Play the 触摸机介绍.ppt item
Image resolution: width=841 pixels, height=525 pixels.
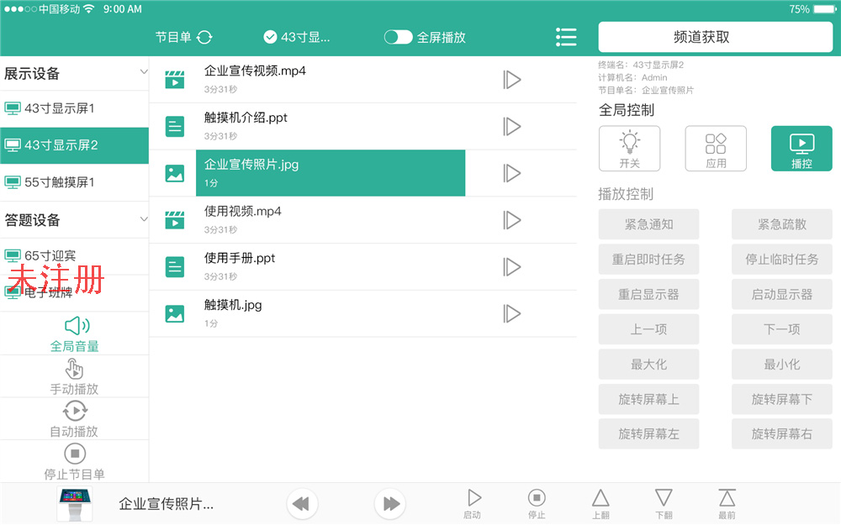coord(512,126)
